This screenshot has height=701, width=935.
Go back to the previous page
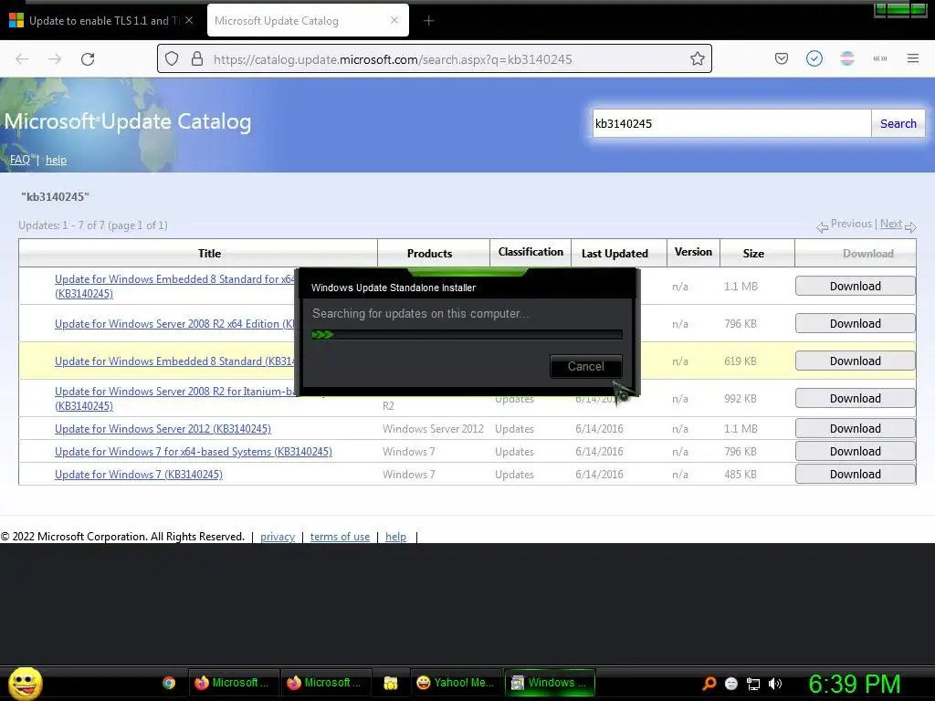pos(22,59)
